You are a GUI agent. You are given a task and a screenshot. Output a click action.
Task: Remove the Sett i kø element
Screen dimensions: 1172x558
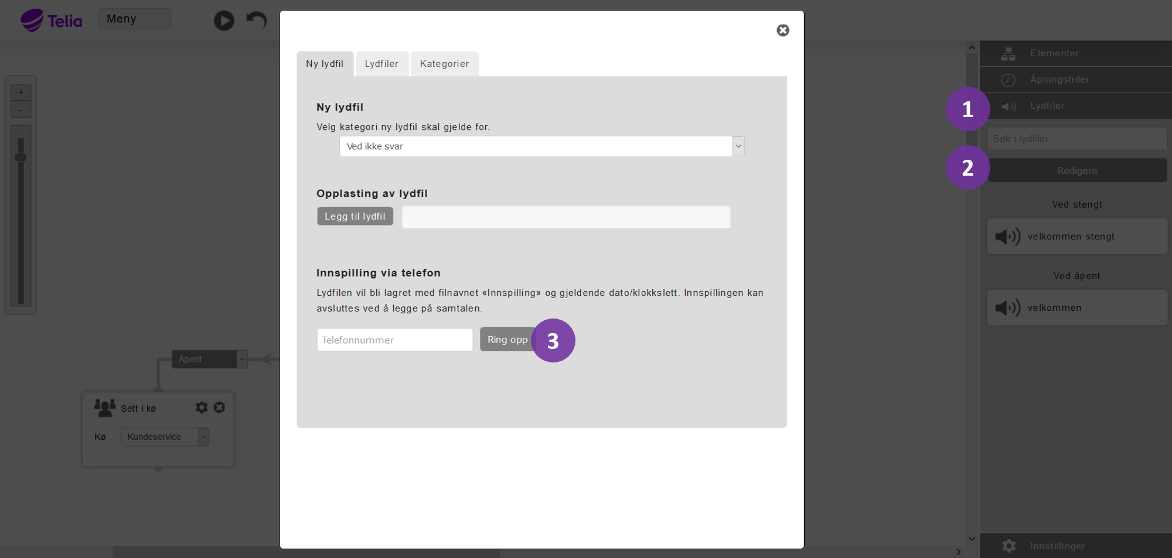coord(219,408)
